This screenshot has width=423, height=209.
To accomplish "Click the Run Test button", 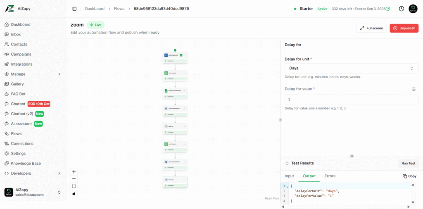I will [408, 163].
